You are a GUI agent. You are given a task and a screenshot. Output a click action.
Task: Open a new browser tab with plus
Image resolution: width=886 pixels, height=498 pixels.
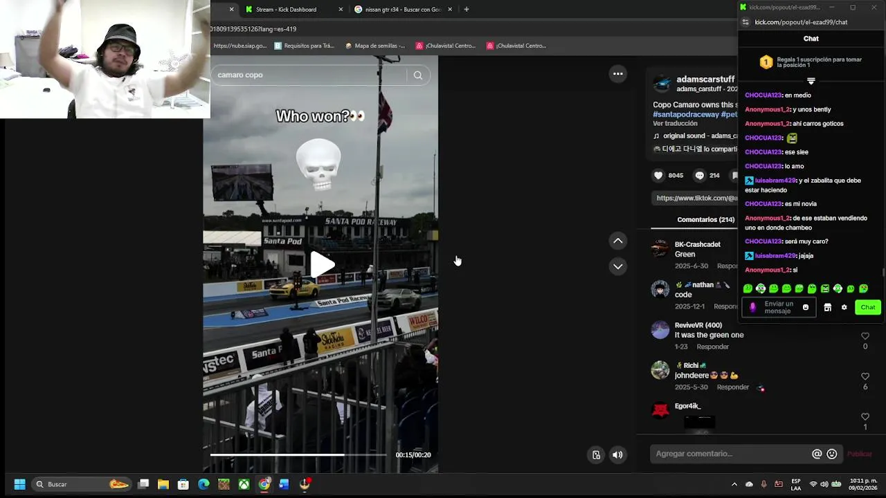click(467, 10)
